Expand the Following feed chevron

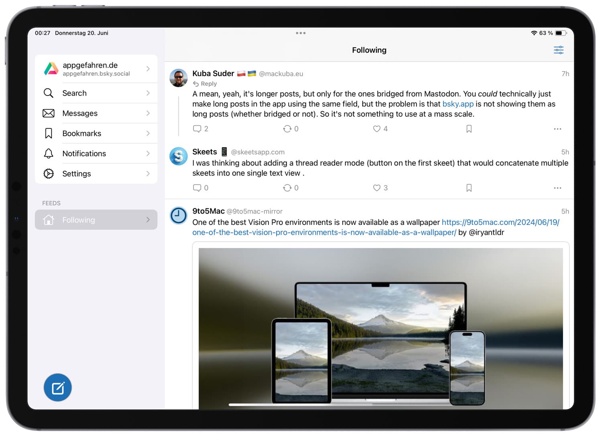[x=148, y=220]
